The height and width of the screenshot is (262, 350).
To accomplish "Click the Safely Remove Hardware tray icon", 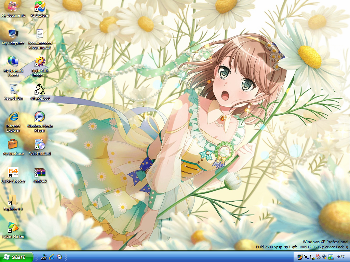I will (x=312, y=257).
